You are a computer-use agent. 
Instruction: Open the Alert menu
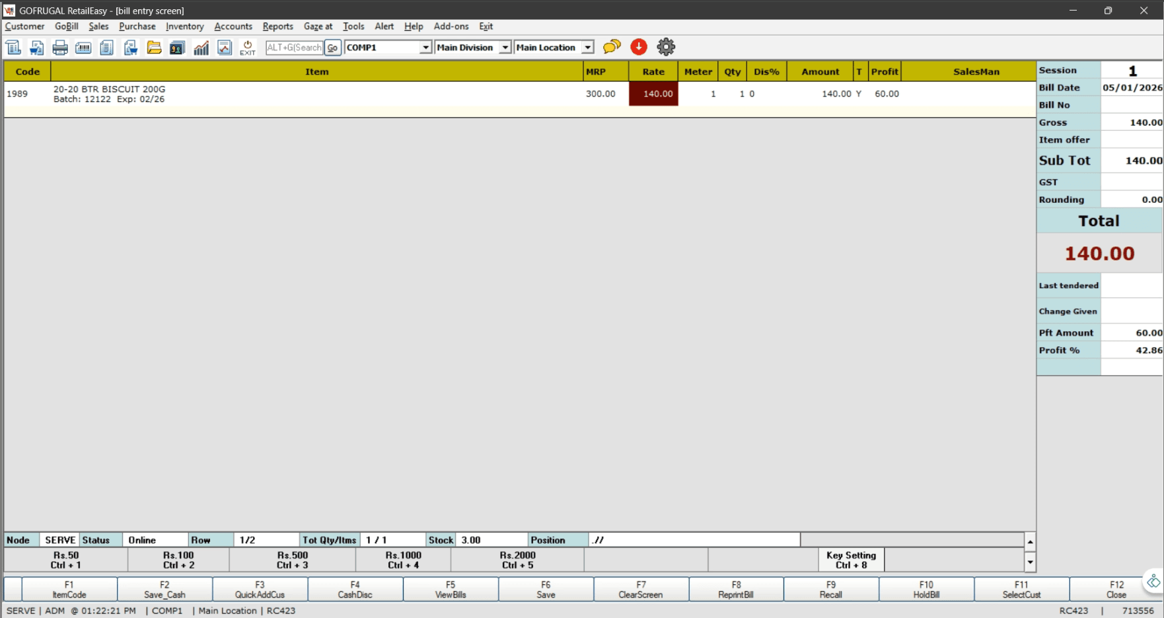pos(384,26)
